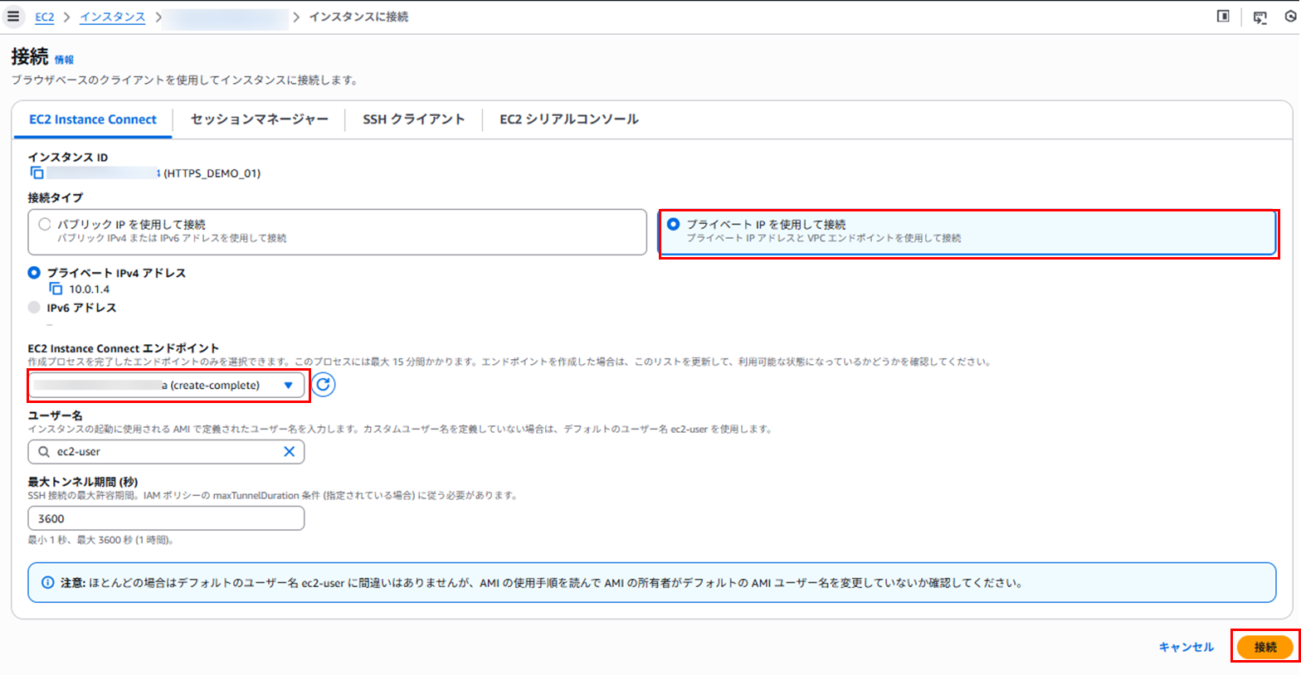Click the (HTTPS_DEMO_01) instance name text

click(x=212, y=173)
